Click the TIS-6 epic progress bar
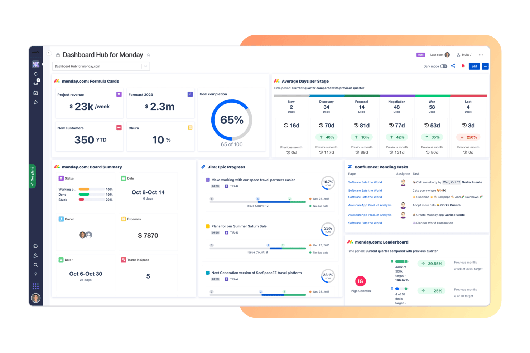This screenshot has height=353, width=530. coord(258,202)
